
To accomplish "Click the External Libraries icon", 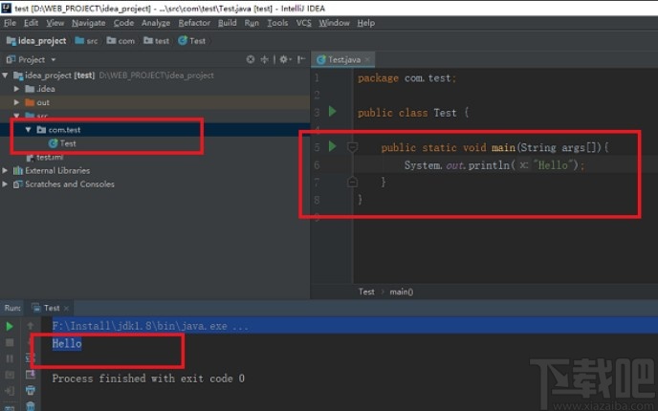I will point(18,170).
